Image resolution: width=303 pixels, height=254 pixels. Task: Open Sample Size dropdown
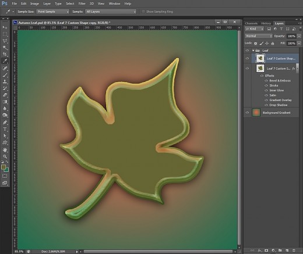coord(52,12)
